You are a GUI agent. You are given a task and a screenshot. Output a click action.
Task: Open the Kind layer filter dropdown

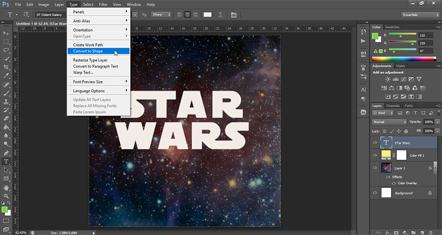(x=383, y=113)
